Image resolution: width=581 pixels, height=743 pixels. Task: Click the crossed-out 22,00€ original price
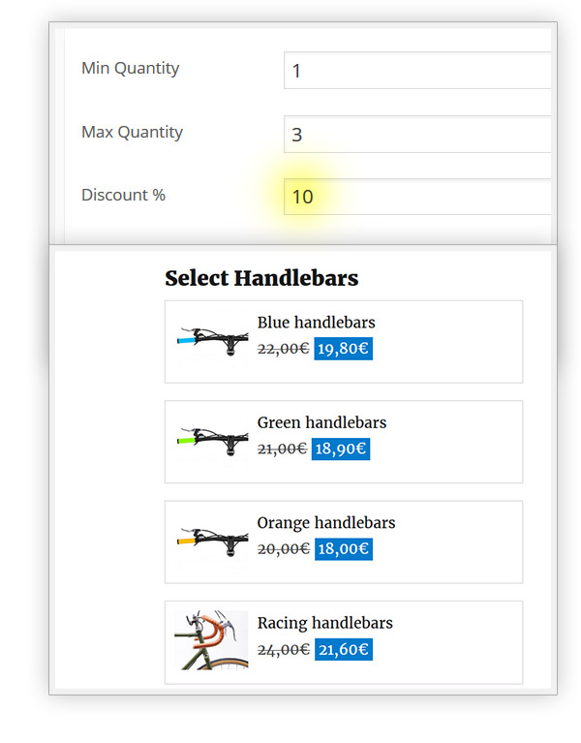click(283, 349)
